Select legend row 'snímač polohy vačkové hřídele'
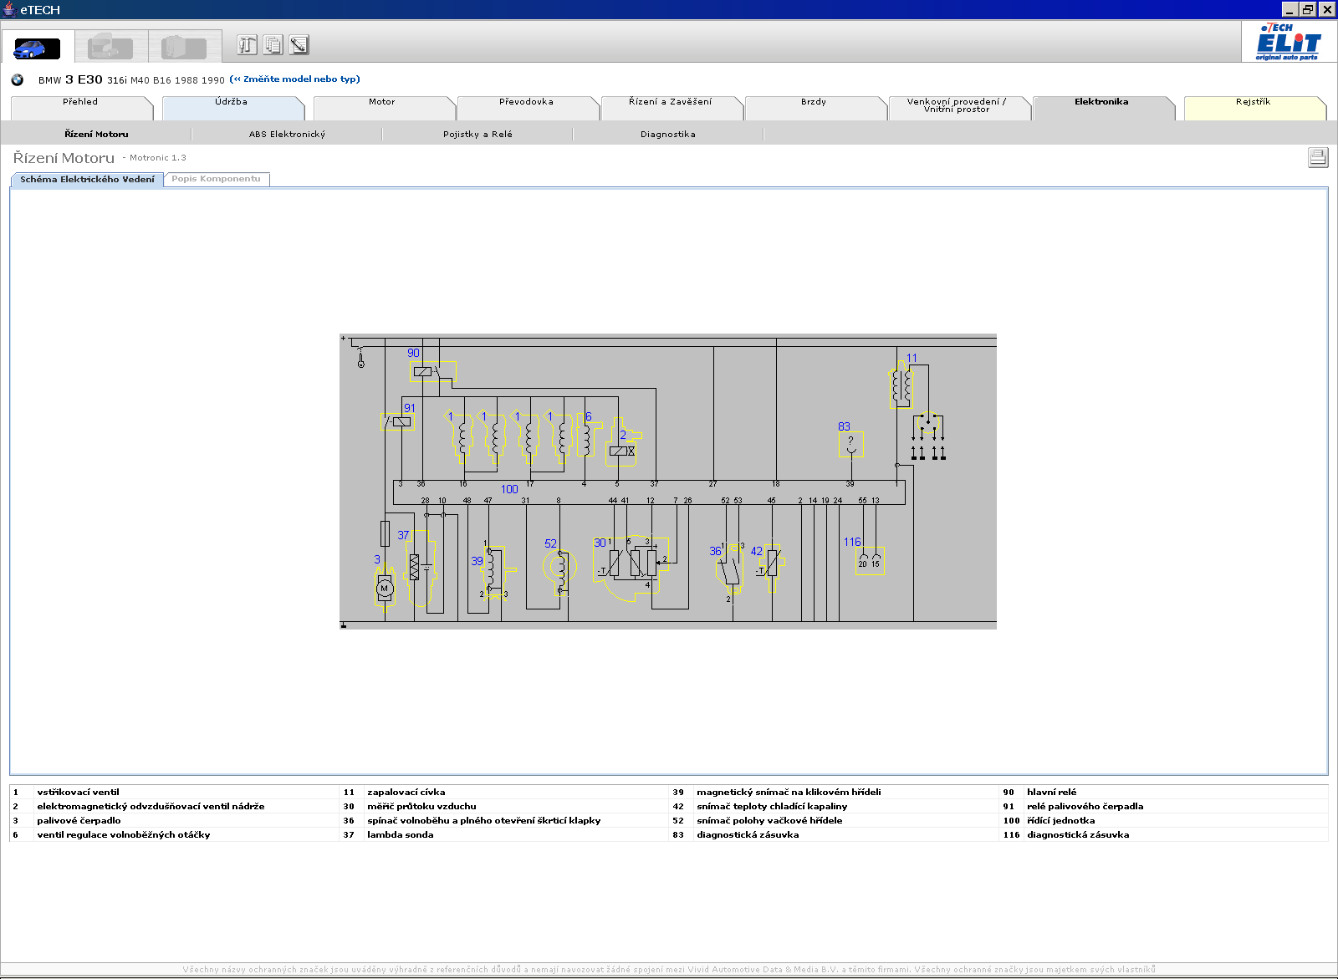The image size is (1338, 979). 834,820
